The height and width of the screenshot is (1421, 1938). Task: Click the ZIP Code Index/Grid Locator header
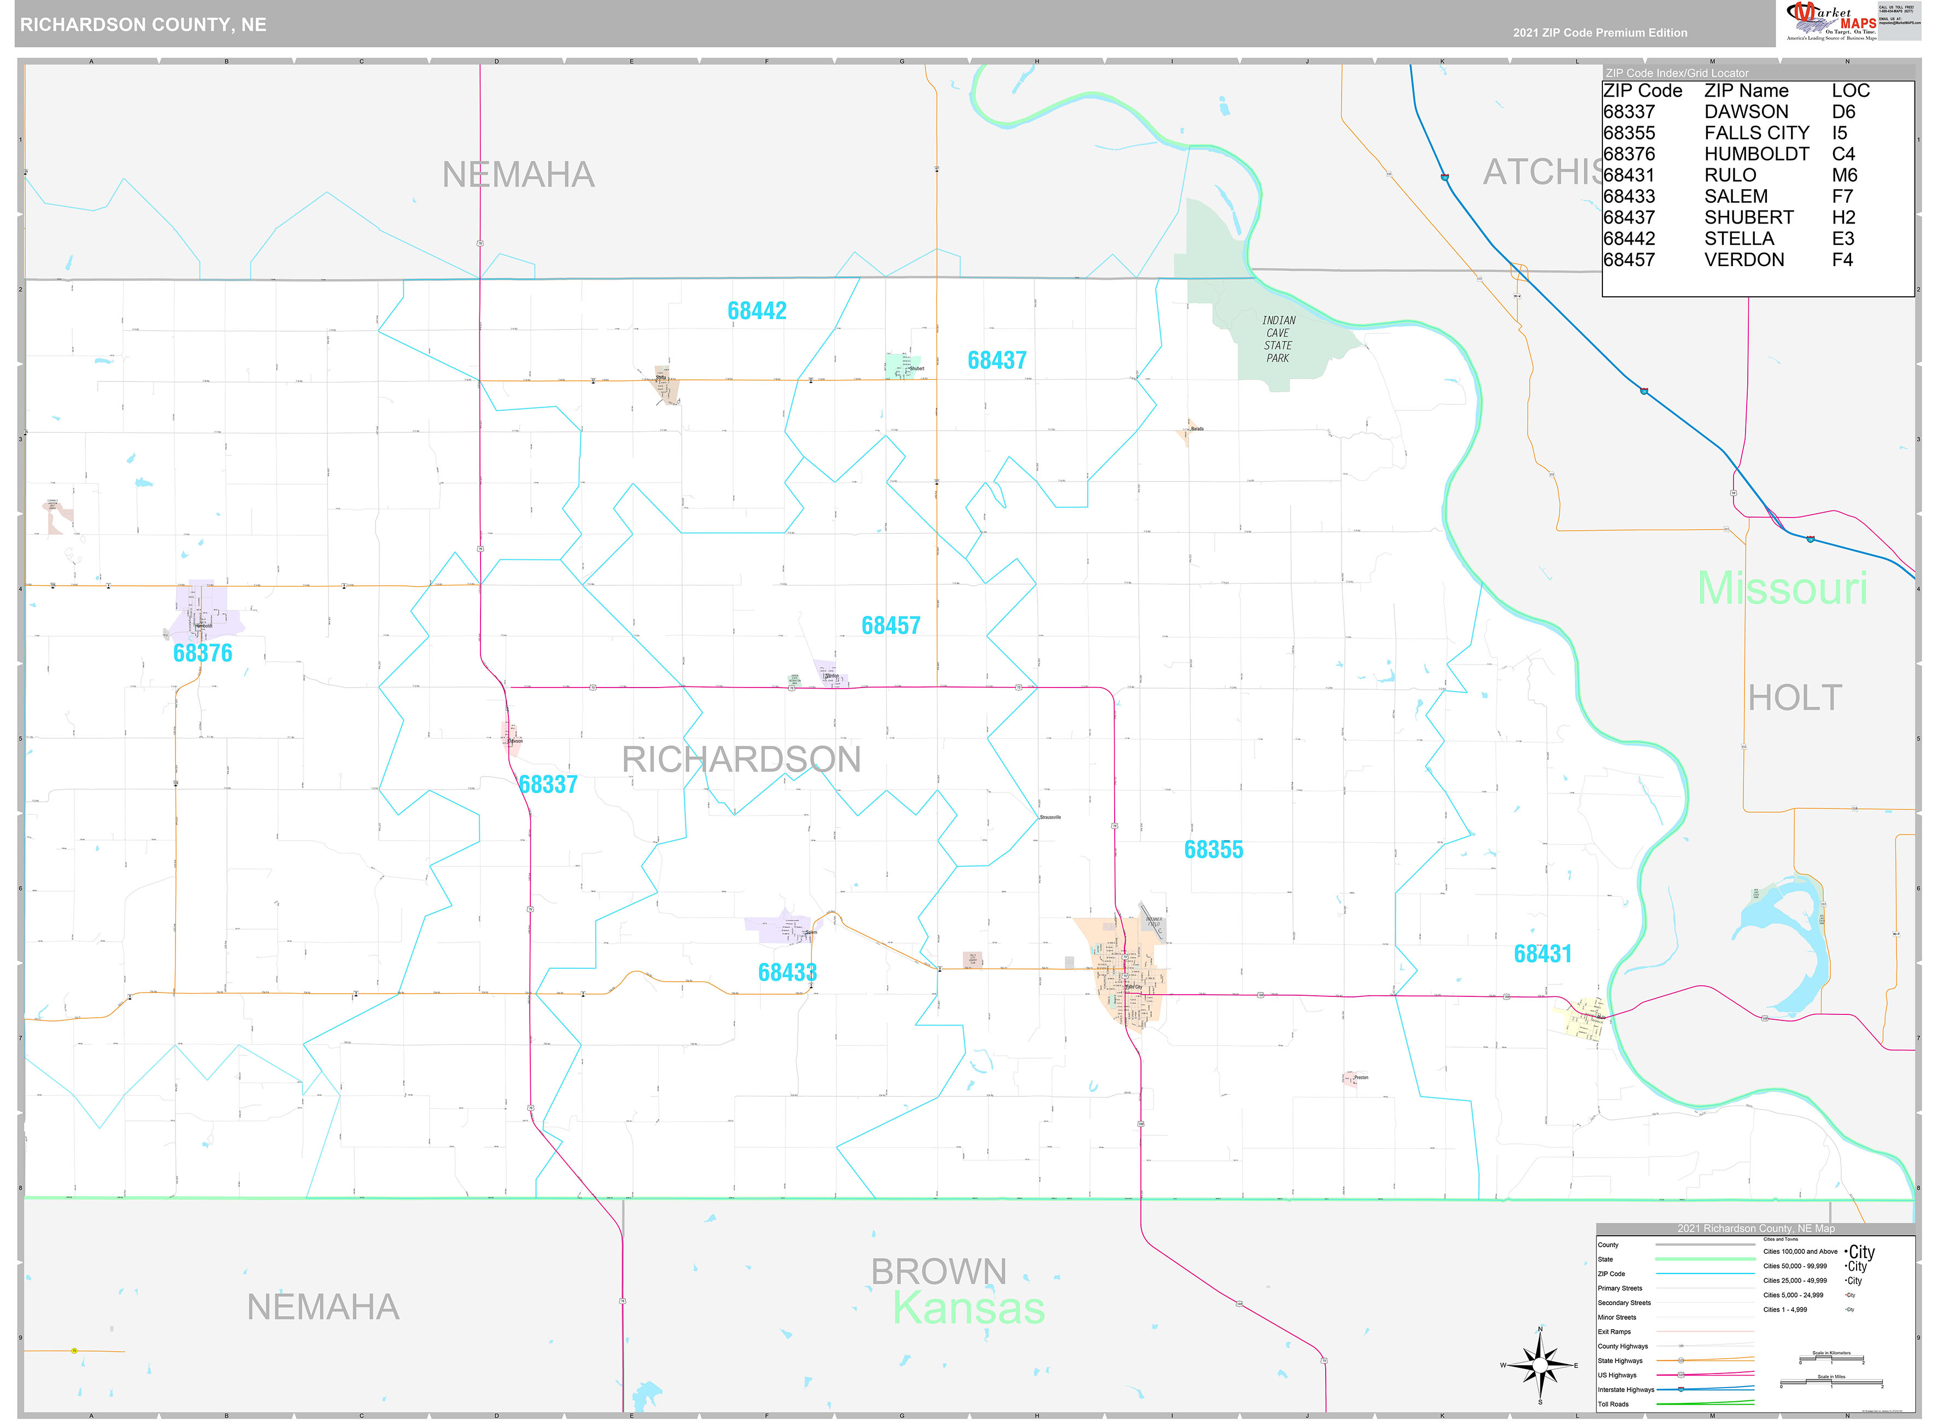click(1677, 73)
